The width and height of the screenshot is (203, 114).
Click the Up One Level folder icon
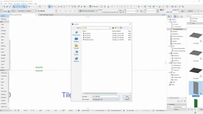(115, 28)
